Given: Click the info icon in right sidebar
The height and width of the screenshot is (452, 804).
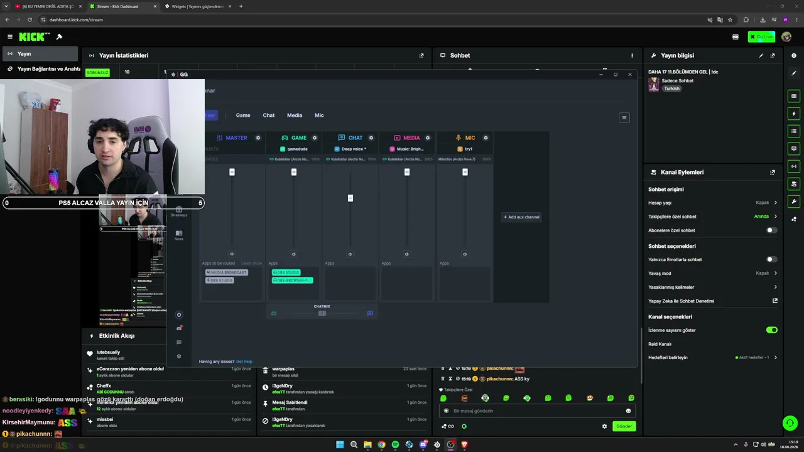Looking at the screenshot, I should click(x=794, y=56).
